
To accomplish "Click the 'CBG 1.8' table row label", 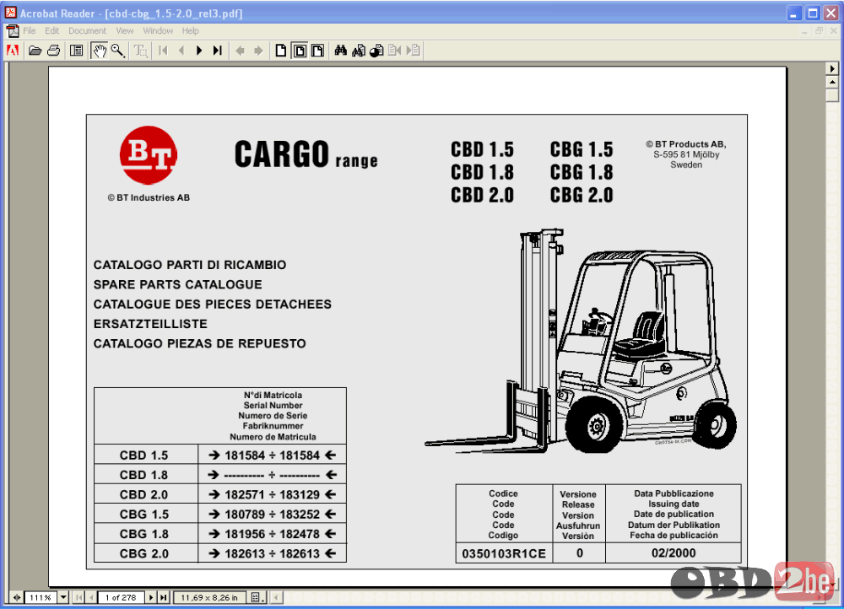I will tap(143, 534).
